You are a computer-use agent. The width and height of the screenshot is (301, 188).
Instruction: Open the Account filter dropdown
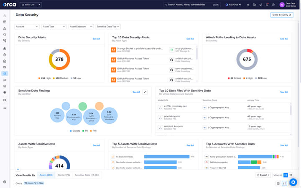pos(27,27)
